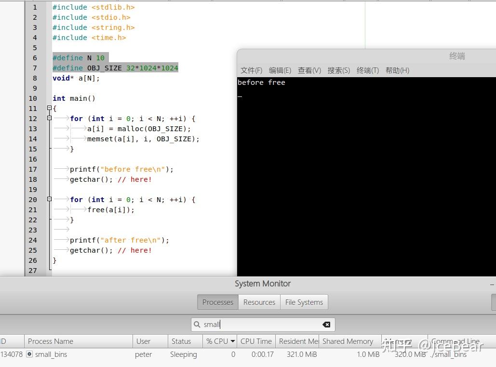Switch to the Resources tab
This screenshot has height=367, width=496.
[259, 302]
